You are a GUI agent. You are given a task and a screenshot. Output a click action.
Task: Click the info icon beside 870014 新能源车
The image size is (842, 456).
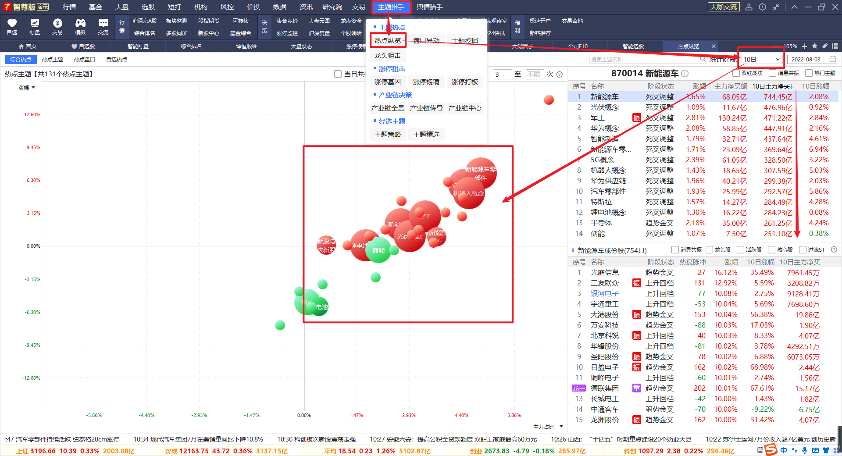point(685,73)
